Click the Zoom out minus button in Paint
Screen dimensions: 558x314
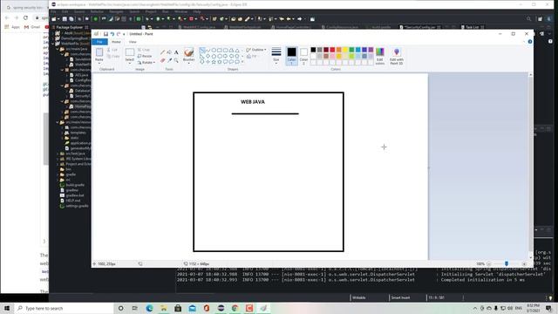(x=489, y=263)
